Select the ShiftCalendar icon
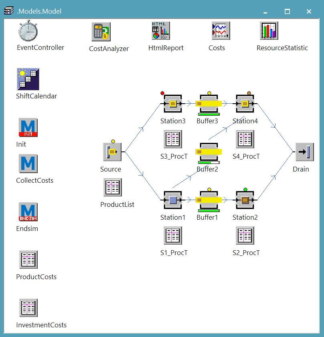 [x=28, y=79]
